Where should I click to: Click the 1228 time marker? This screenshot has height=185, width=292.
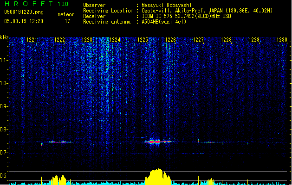[226, 40]
